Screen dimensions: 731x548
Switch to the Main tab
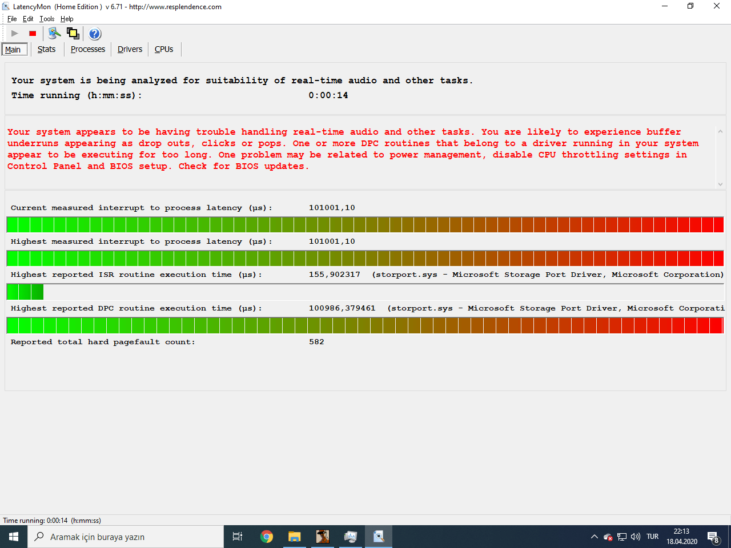[15, 49]
